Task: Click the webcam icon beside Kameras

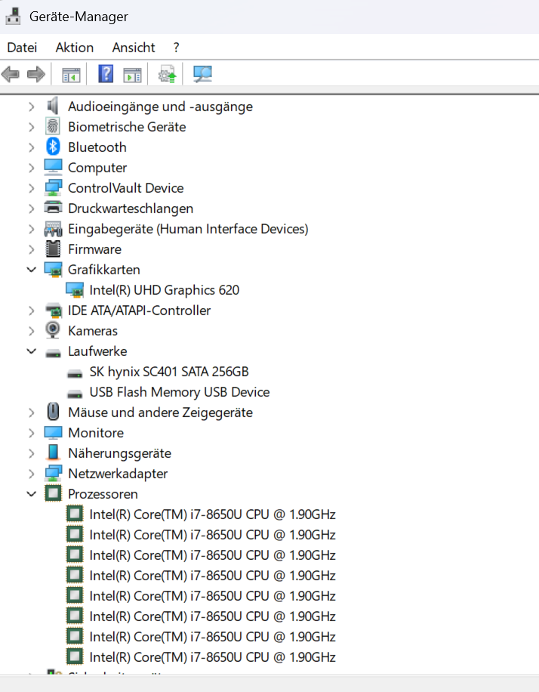Action: pos(53,331)
